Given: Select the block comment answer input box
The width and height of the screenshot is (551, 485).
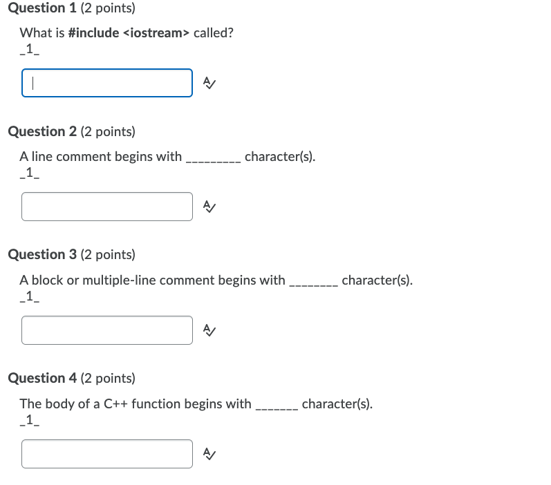Looking at the screenshot, I should tap(107, 330).
